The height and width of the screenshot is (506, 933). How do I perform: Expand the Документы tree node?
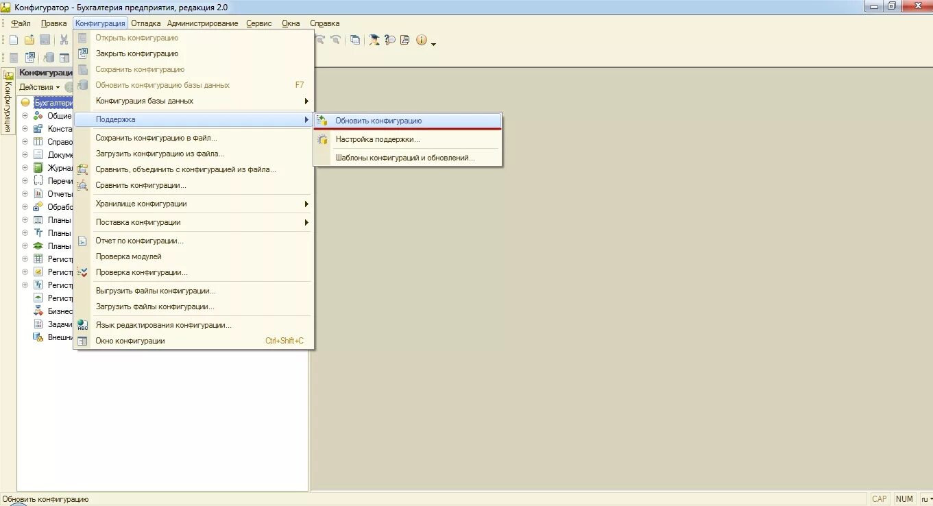click(25, 155)
